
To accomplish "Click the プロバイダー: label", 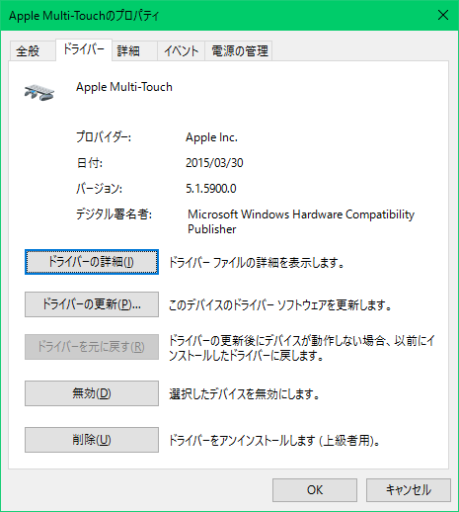I will [x=104, y=137].
